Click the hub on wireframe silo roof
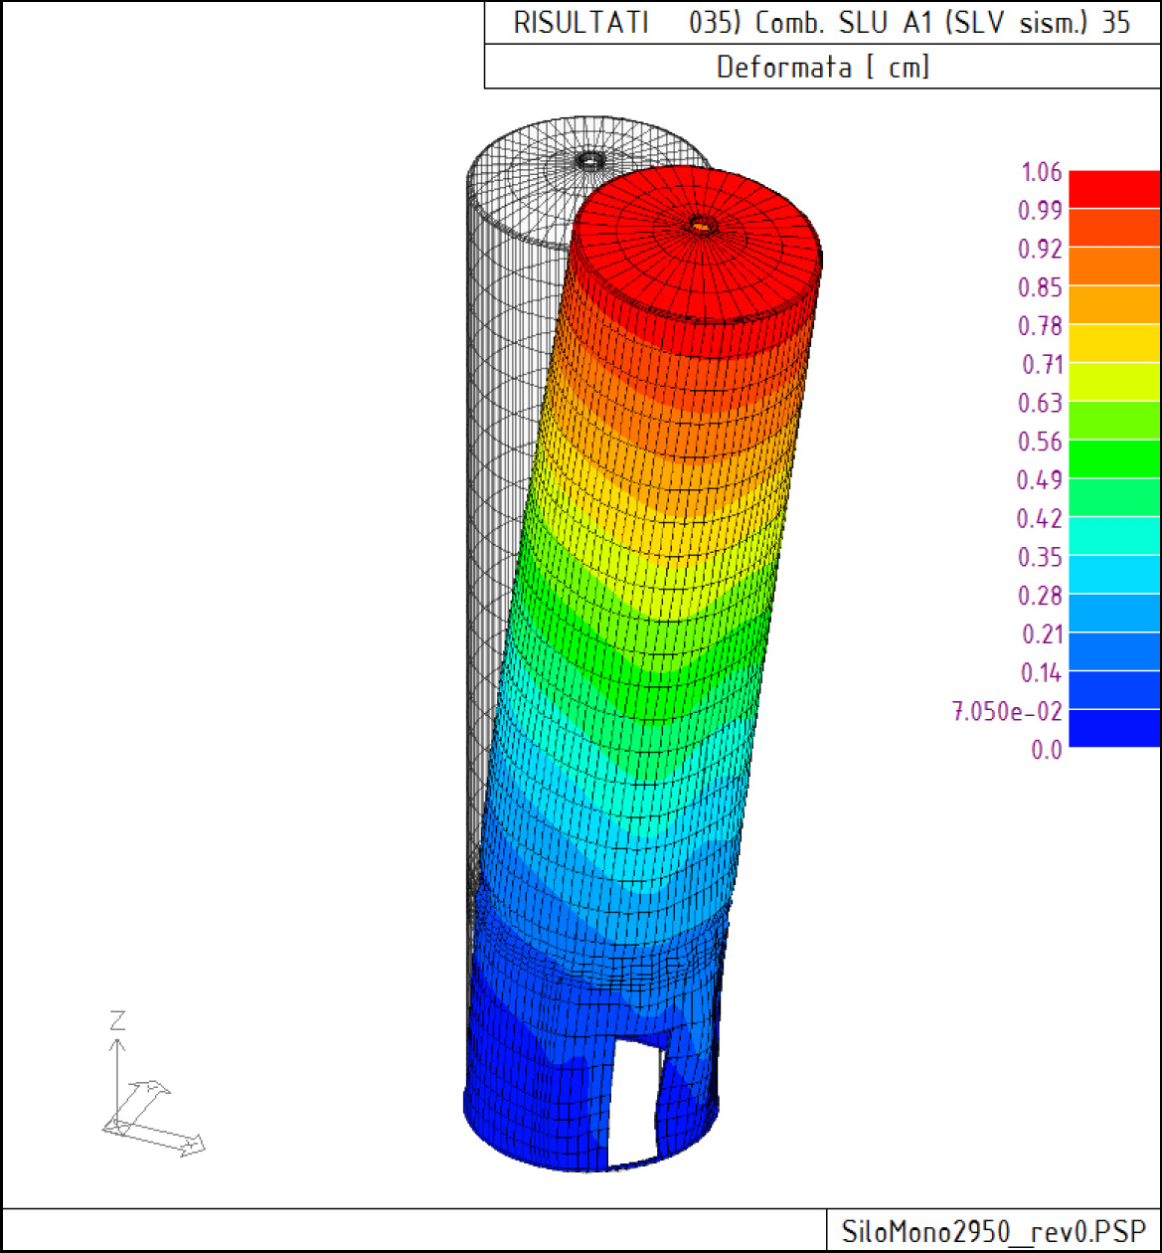Viewport: 1162px width, 1253px height. [590, 158]
